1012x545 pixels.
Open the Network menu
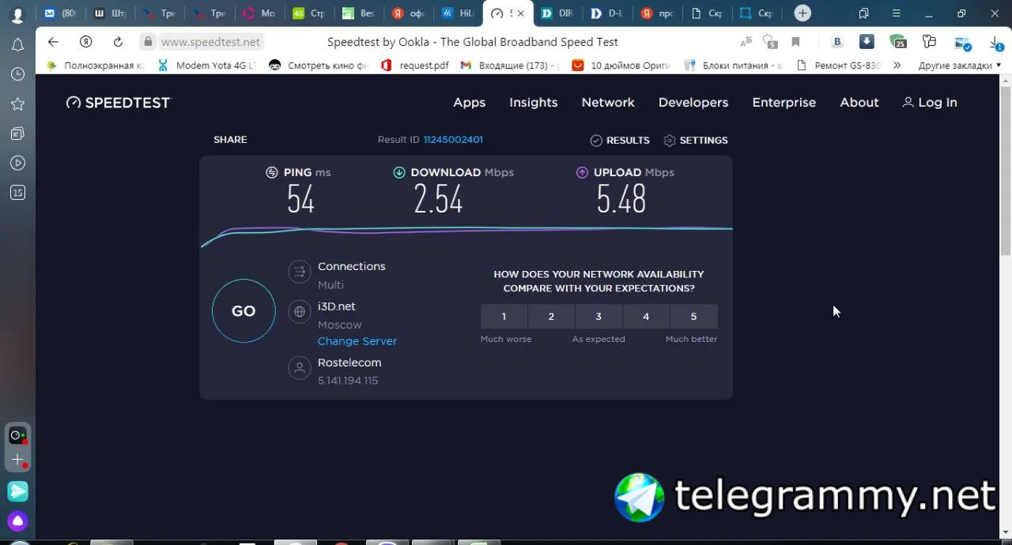point(608,103)
